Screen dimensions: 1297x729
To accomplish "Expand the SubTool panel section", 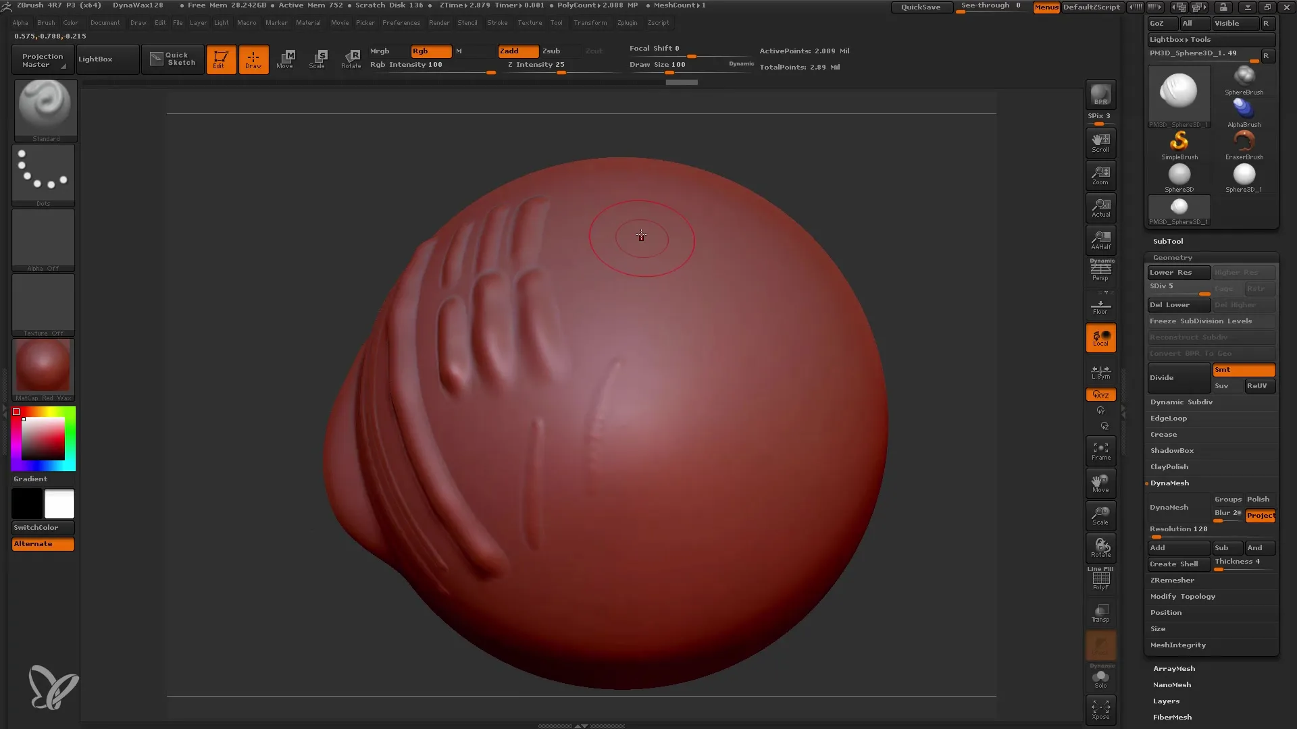I will [1168, 240].
